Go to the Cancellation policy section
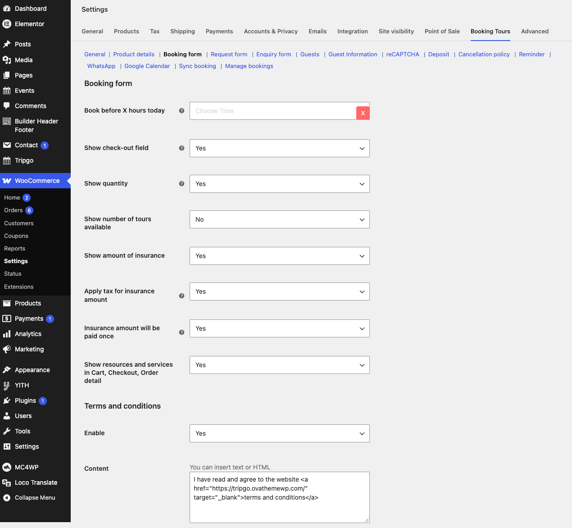The width and height of the screenshot is (572, 528). (x=484, y=55)
